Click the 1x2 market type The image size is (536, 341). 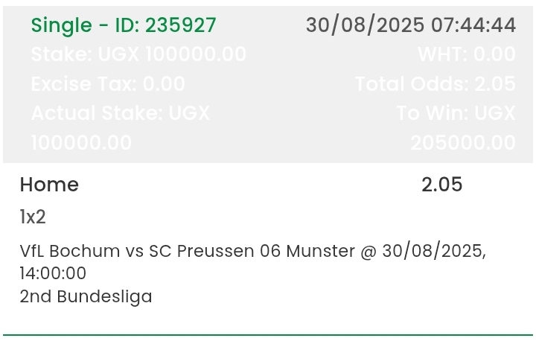tap(33, 217)
